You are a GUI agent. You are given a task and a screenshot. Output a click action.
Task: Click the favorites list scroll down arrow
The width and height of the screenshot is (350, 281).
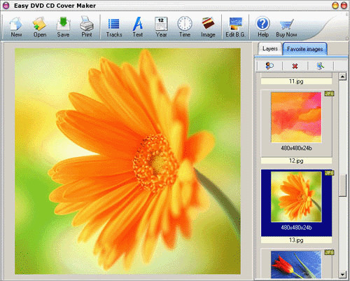point(342,275)
